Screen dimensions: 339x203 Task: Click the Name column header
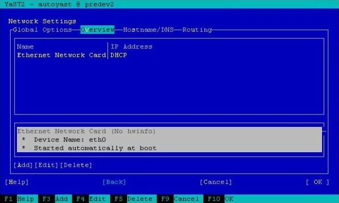coord(25,47)
